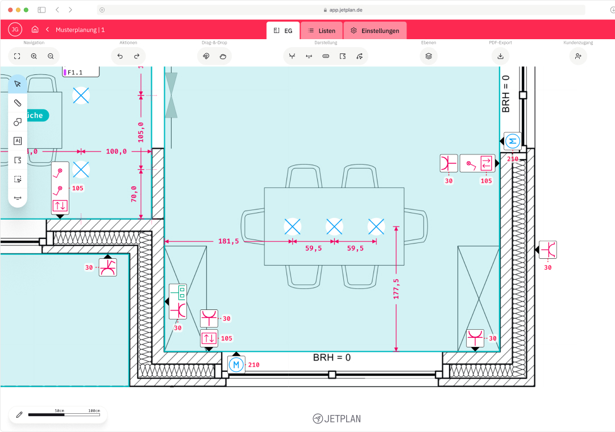
Task: Go to home via house icon
Action: pos(35,30)
